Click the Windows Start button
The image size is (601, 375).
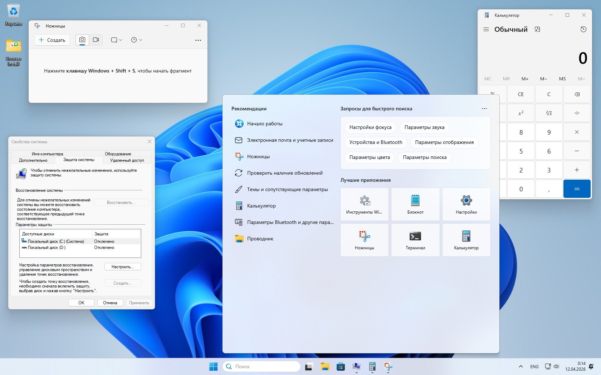coord(213,366)
